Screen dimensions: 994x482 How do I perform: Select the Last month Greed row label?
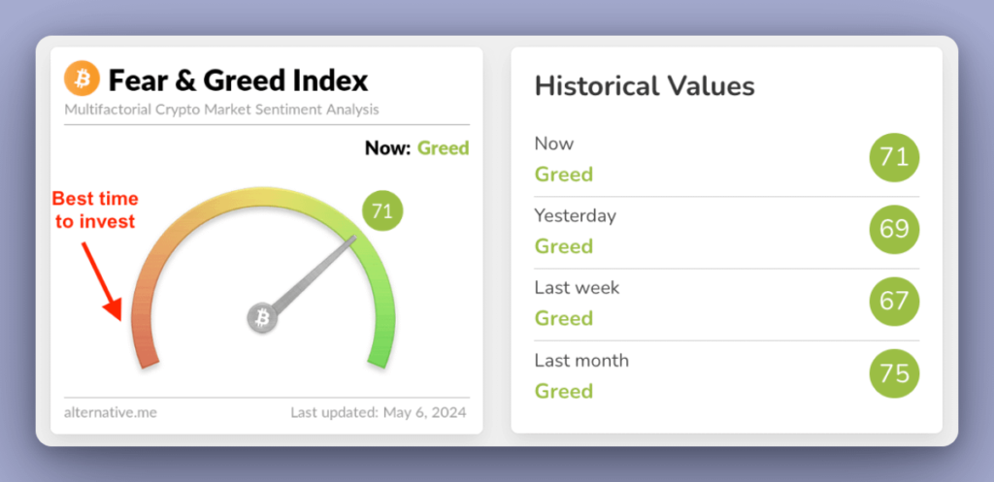564,391
